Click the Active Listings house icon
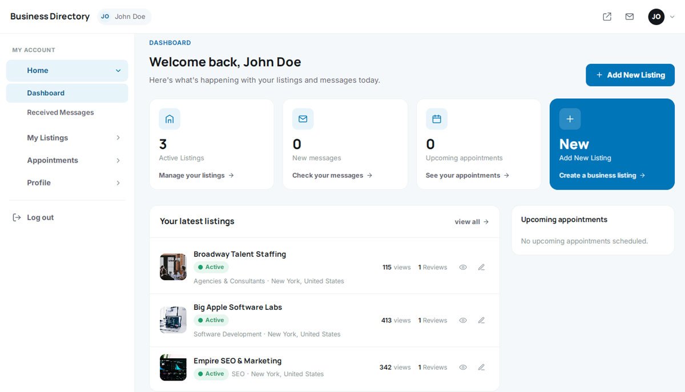 [x=170, y=119]
